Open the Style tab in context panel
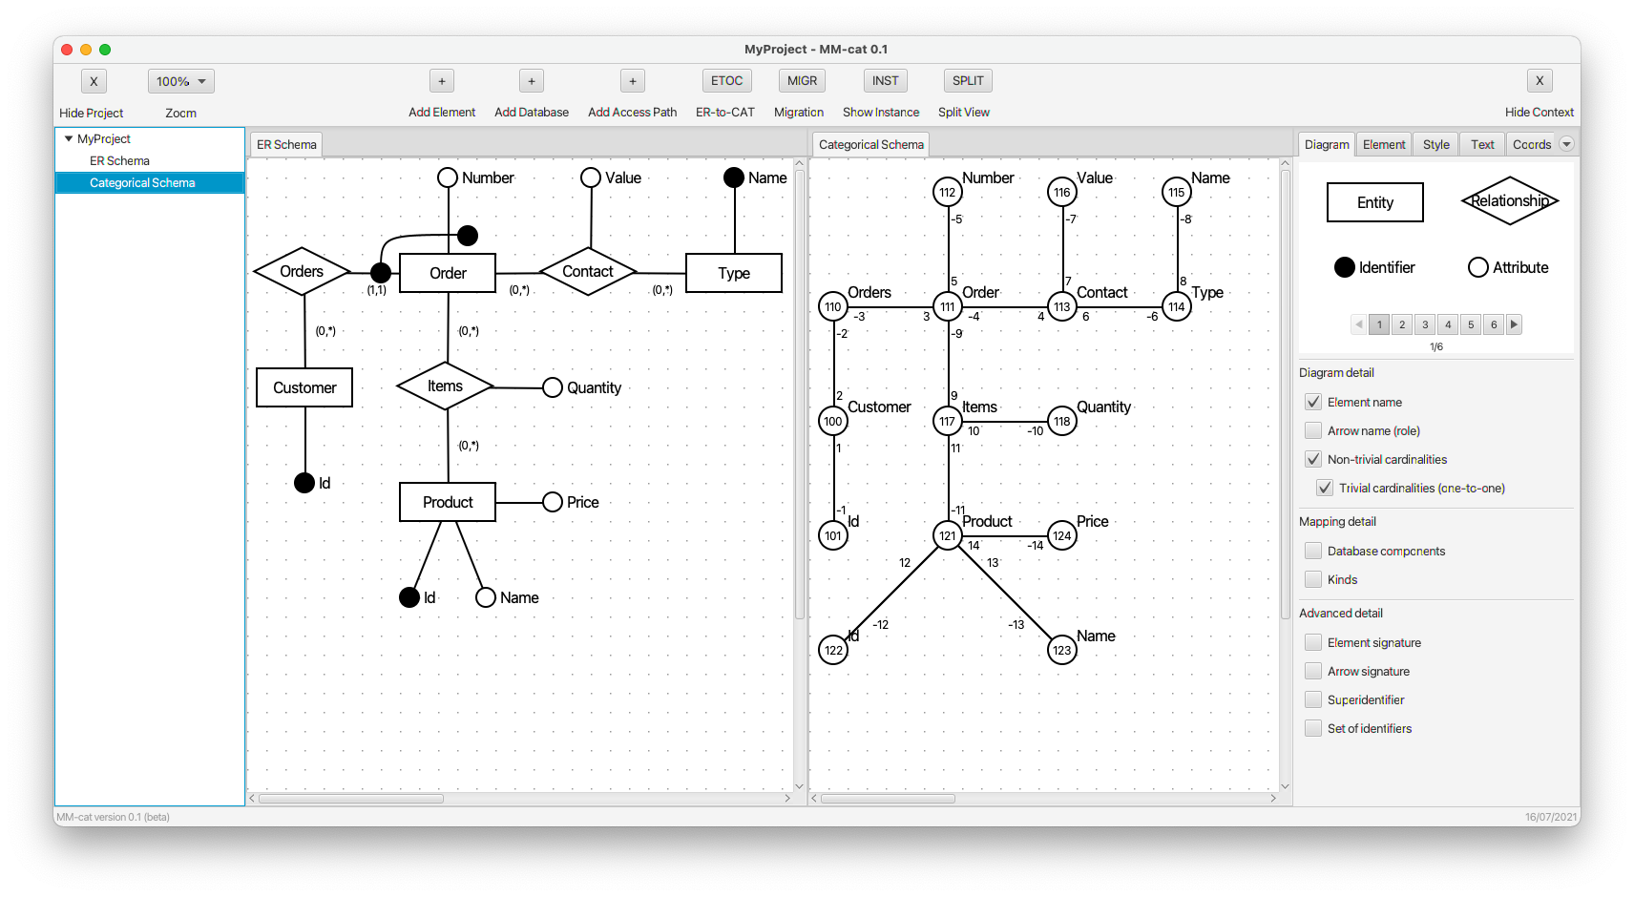Screen dimensions: 1634x897 tap(1435, 145)
